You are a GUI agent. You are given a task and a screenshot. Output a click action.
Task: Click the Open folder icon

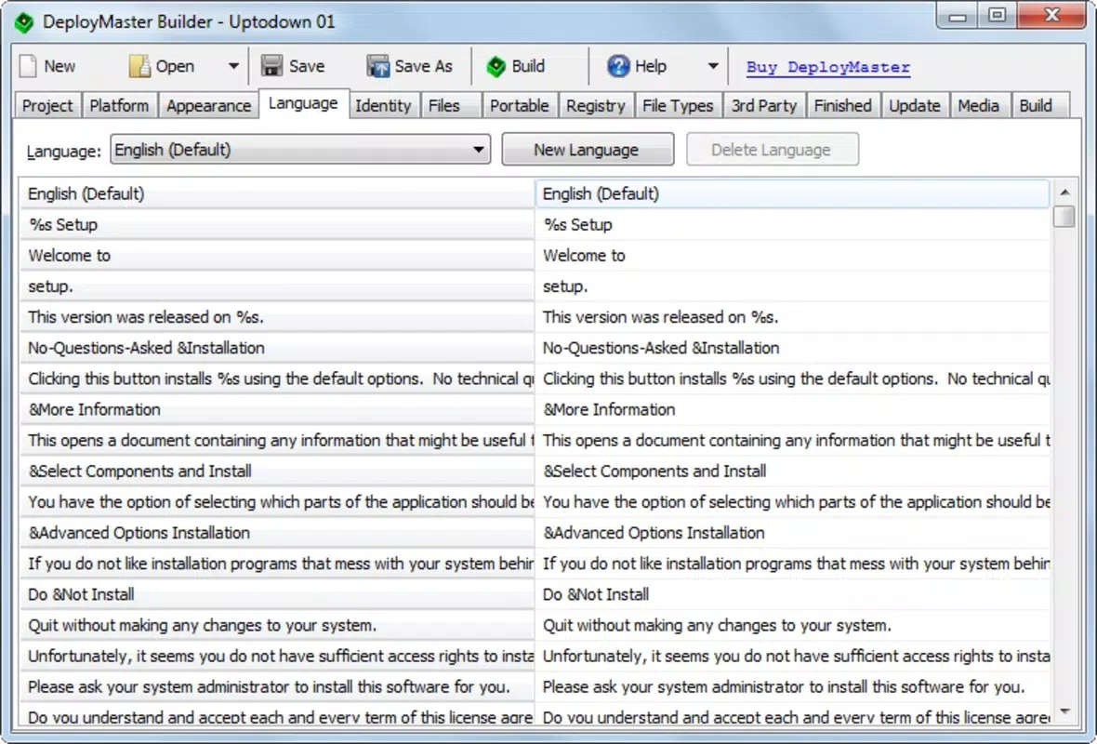click(x=139, y=66)
